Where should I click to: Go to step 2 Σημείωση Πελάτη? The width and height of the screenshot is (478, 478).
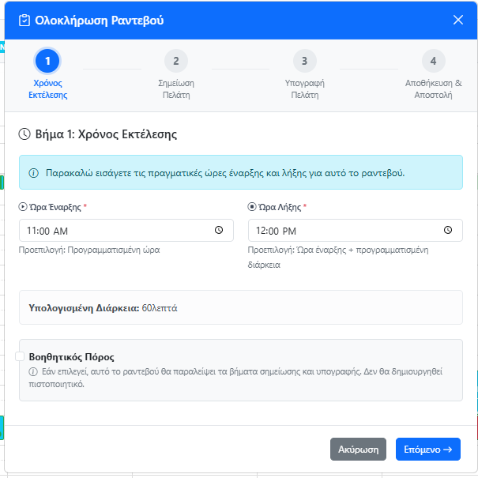[175, 61]
